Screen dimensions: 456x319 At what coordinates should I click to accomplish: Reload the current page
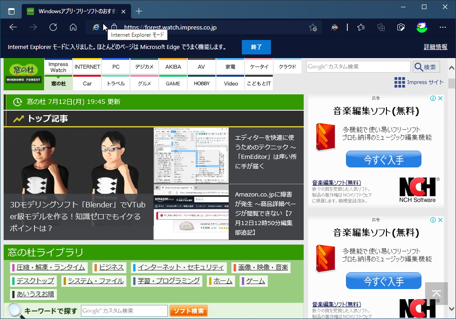53,27
